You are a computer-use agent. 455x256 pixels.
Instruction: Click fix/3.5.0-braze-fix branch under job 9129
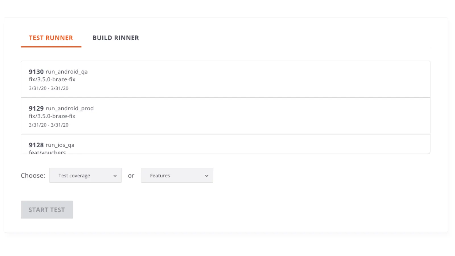(x=52, y=116)
